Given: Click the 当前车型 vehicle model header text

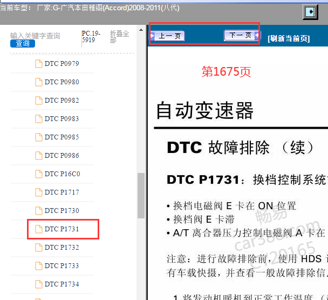Looking at the screenshot, I should 90,8.
